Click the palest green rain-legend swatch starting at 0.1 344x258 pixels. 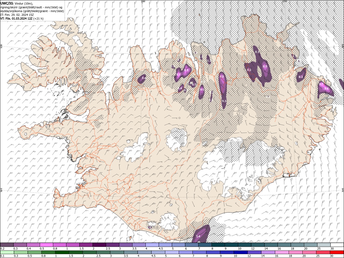click(7, 252)
